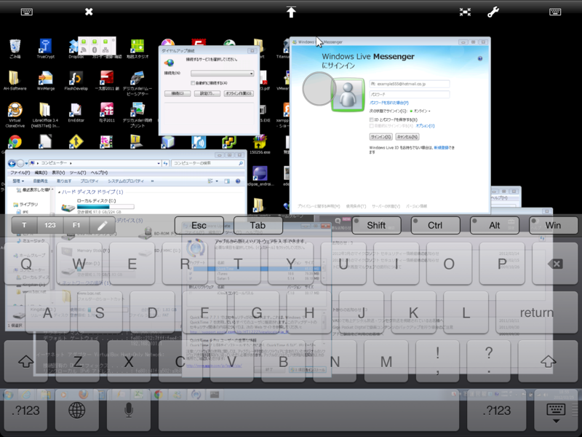Viewport: 582px width, 437px height.
Task: Open the 整理 dropdown in Explorer toolbar
Action: (17, 181)
